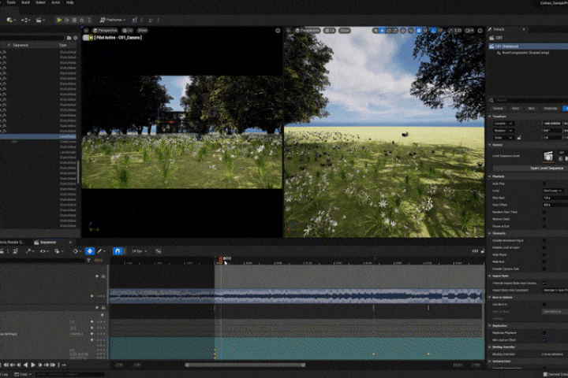Click the Eject icon in main toolbar
Screen dimensions: 568x378
(82, 20)
